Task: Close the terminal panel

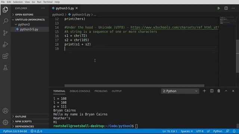Action: [233, 91]
